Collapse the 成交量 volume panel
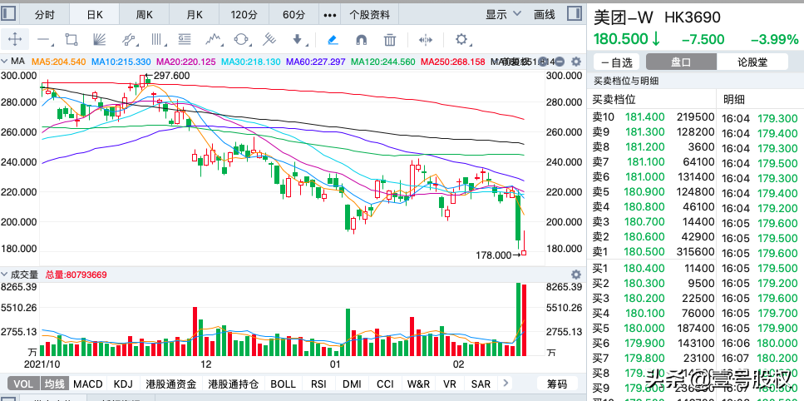804x401 pixels. pyautogui.click(x=5, y=275)
